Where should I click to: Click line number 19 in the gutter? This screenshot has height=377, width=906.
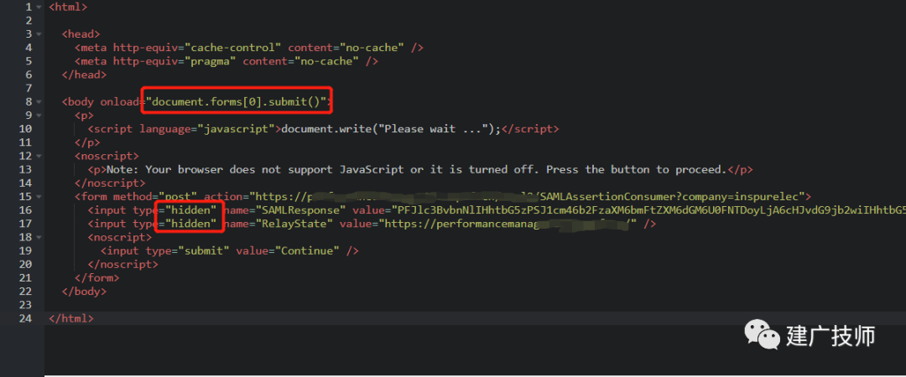tap(25, 250)
